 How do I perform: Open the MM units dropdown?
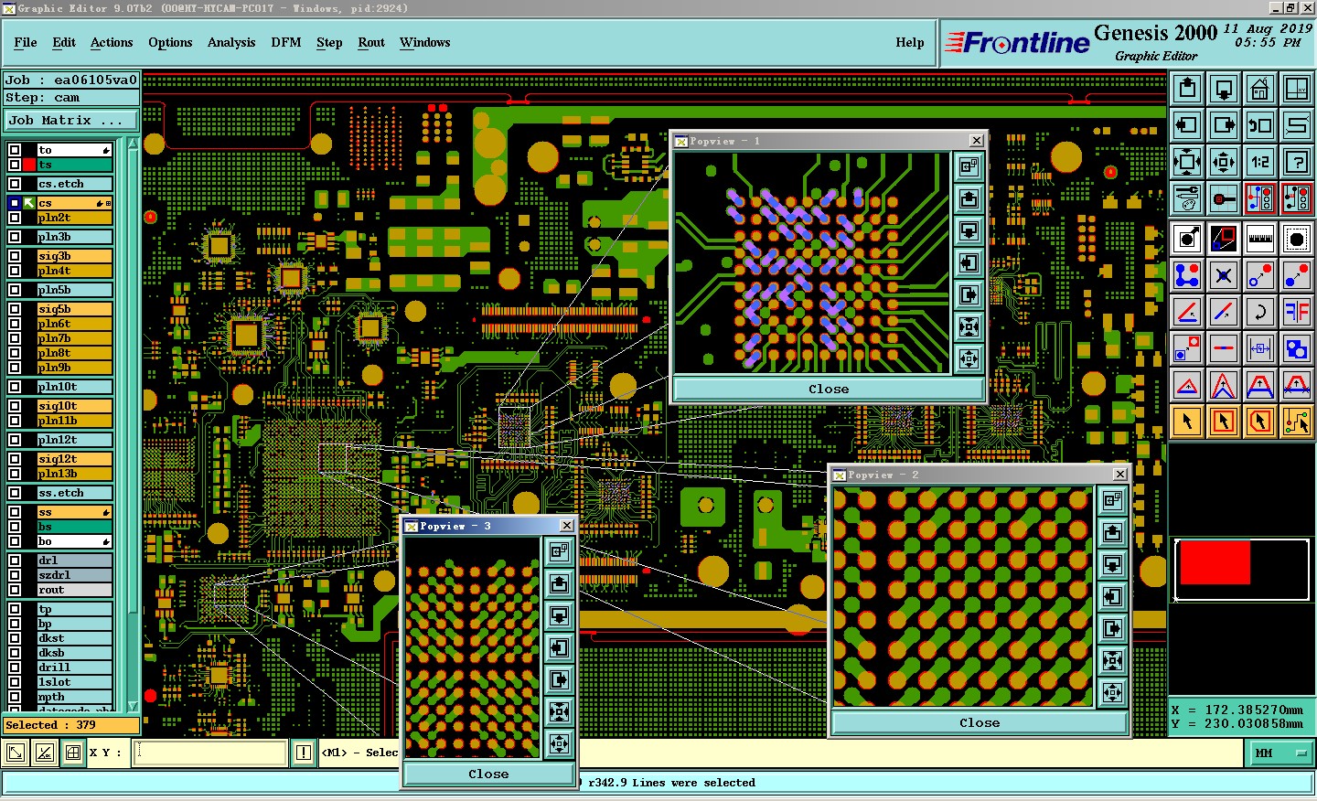pyautogui.click(x=1280, y=753)
